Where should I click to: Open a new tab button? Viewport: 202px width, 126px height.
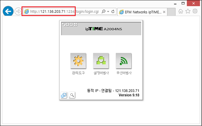pos(171,12)
